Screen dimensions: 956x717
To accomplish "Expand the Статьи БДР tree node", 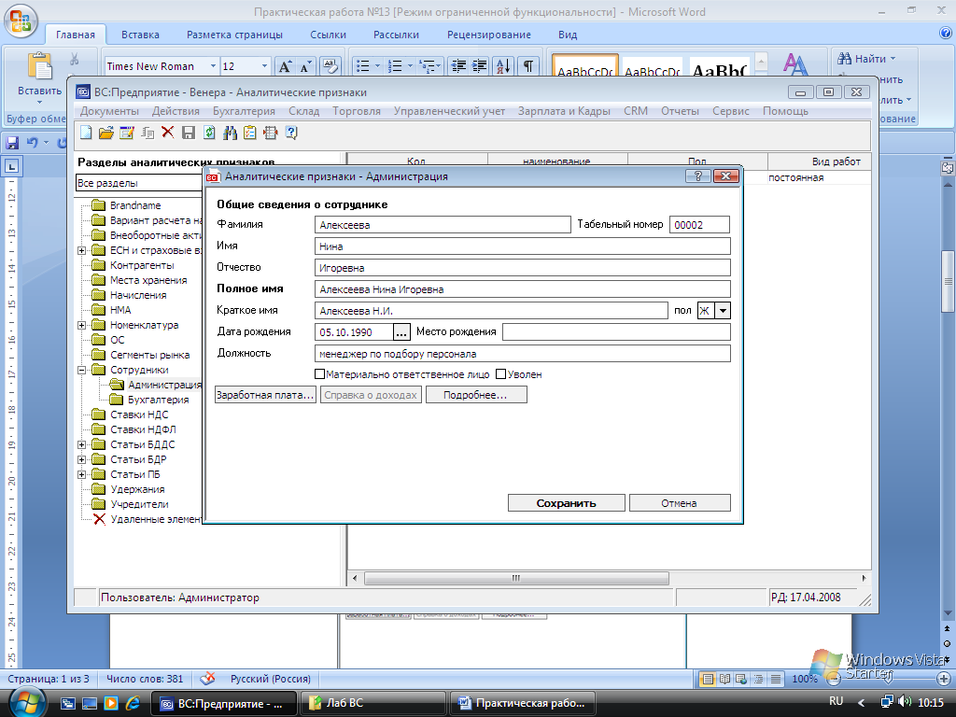I will point(82,459).
